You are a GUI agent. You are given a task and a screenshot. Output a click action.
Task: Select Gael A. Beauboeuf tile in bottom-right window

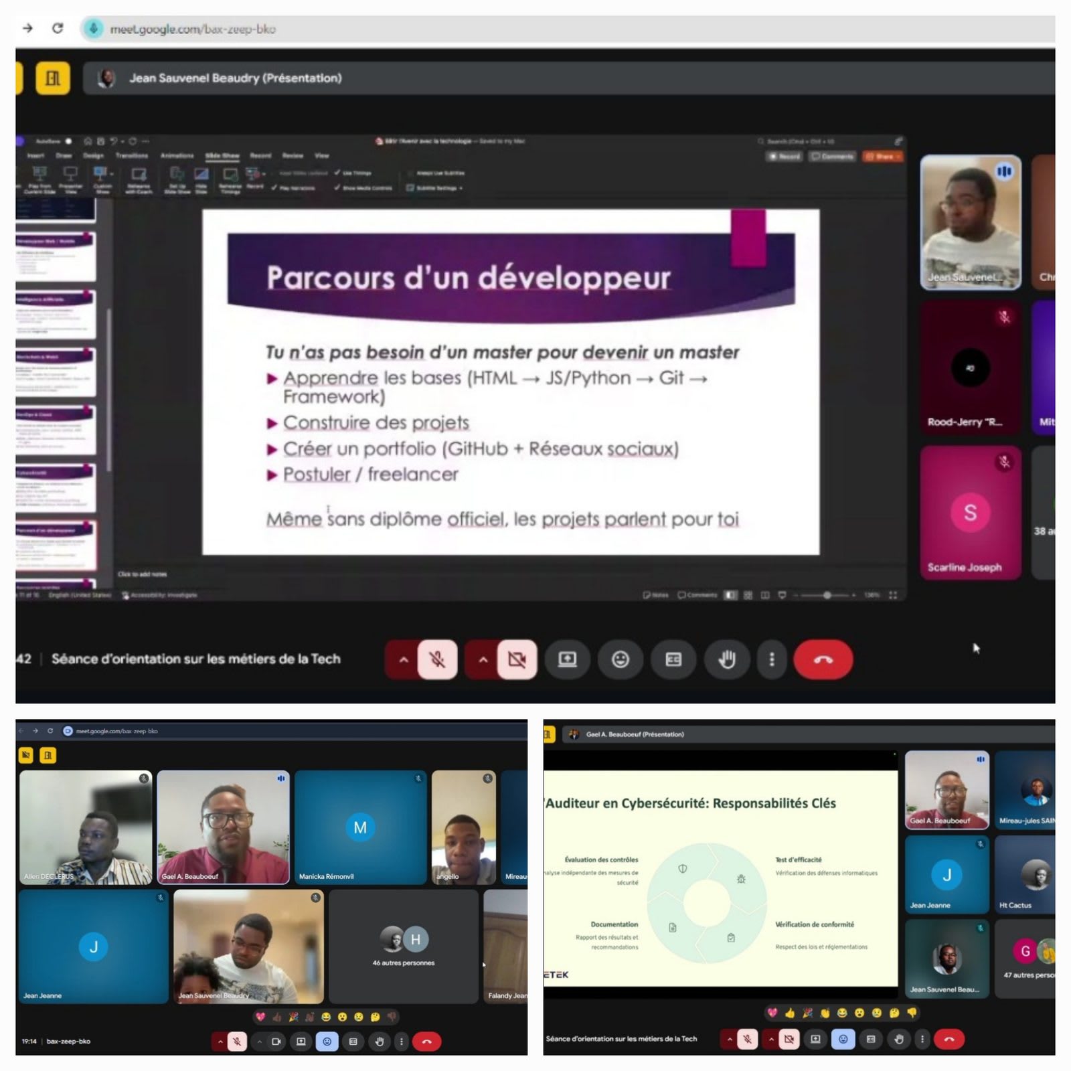[x=946, y=790]
